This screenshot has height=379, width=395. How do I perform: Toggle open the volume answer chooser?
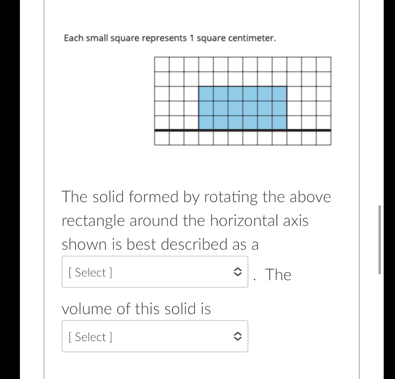tap(155, 336)
